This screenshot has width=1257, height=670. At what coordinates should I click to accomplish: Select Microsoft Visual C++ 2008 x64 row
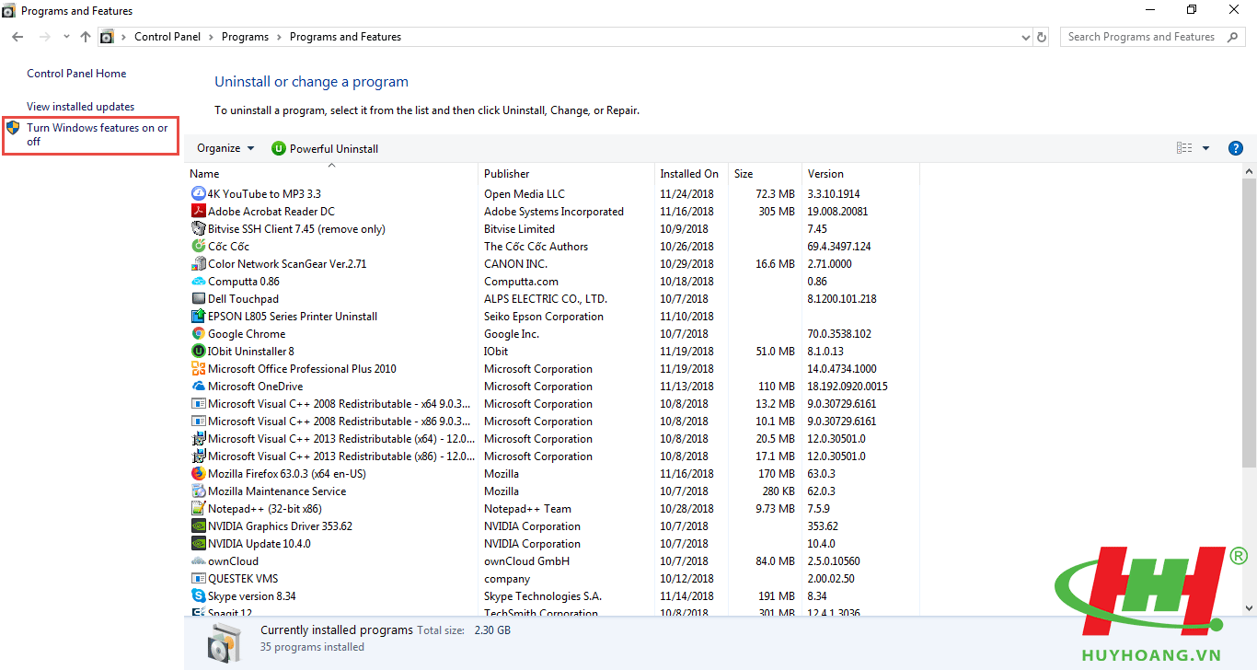(554, 403)
